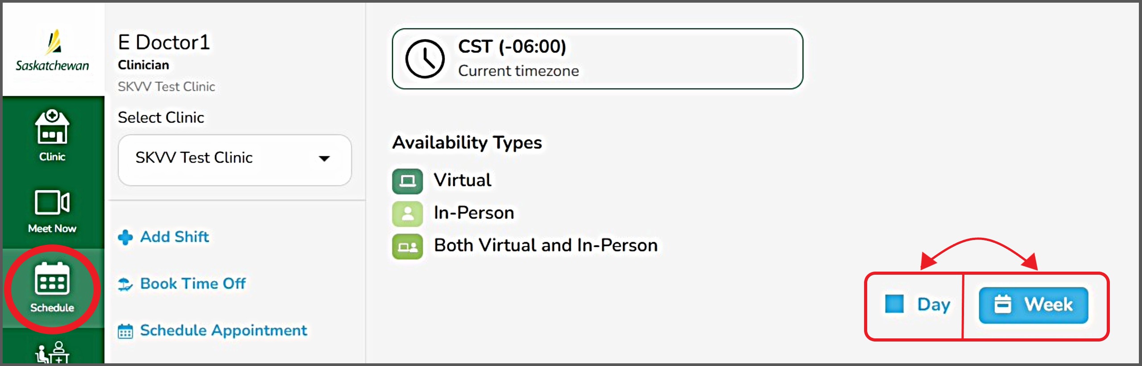Click the In-Person availability person icon

click(407, 213)
